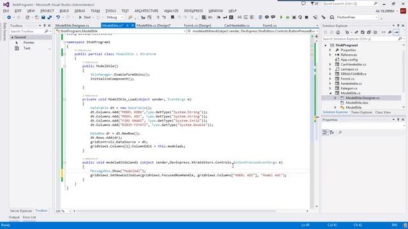Screen dimensions: 408x229
Task: Switch to Class View tab
Action: [x=382, y=113]
